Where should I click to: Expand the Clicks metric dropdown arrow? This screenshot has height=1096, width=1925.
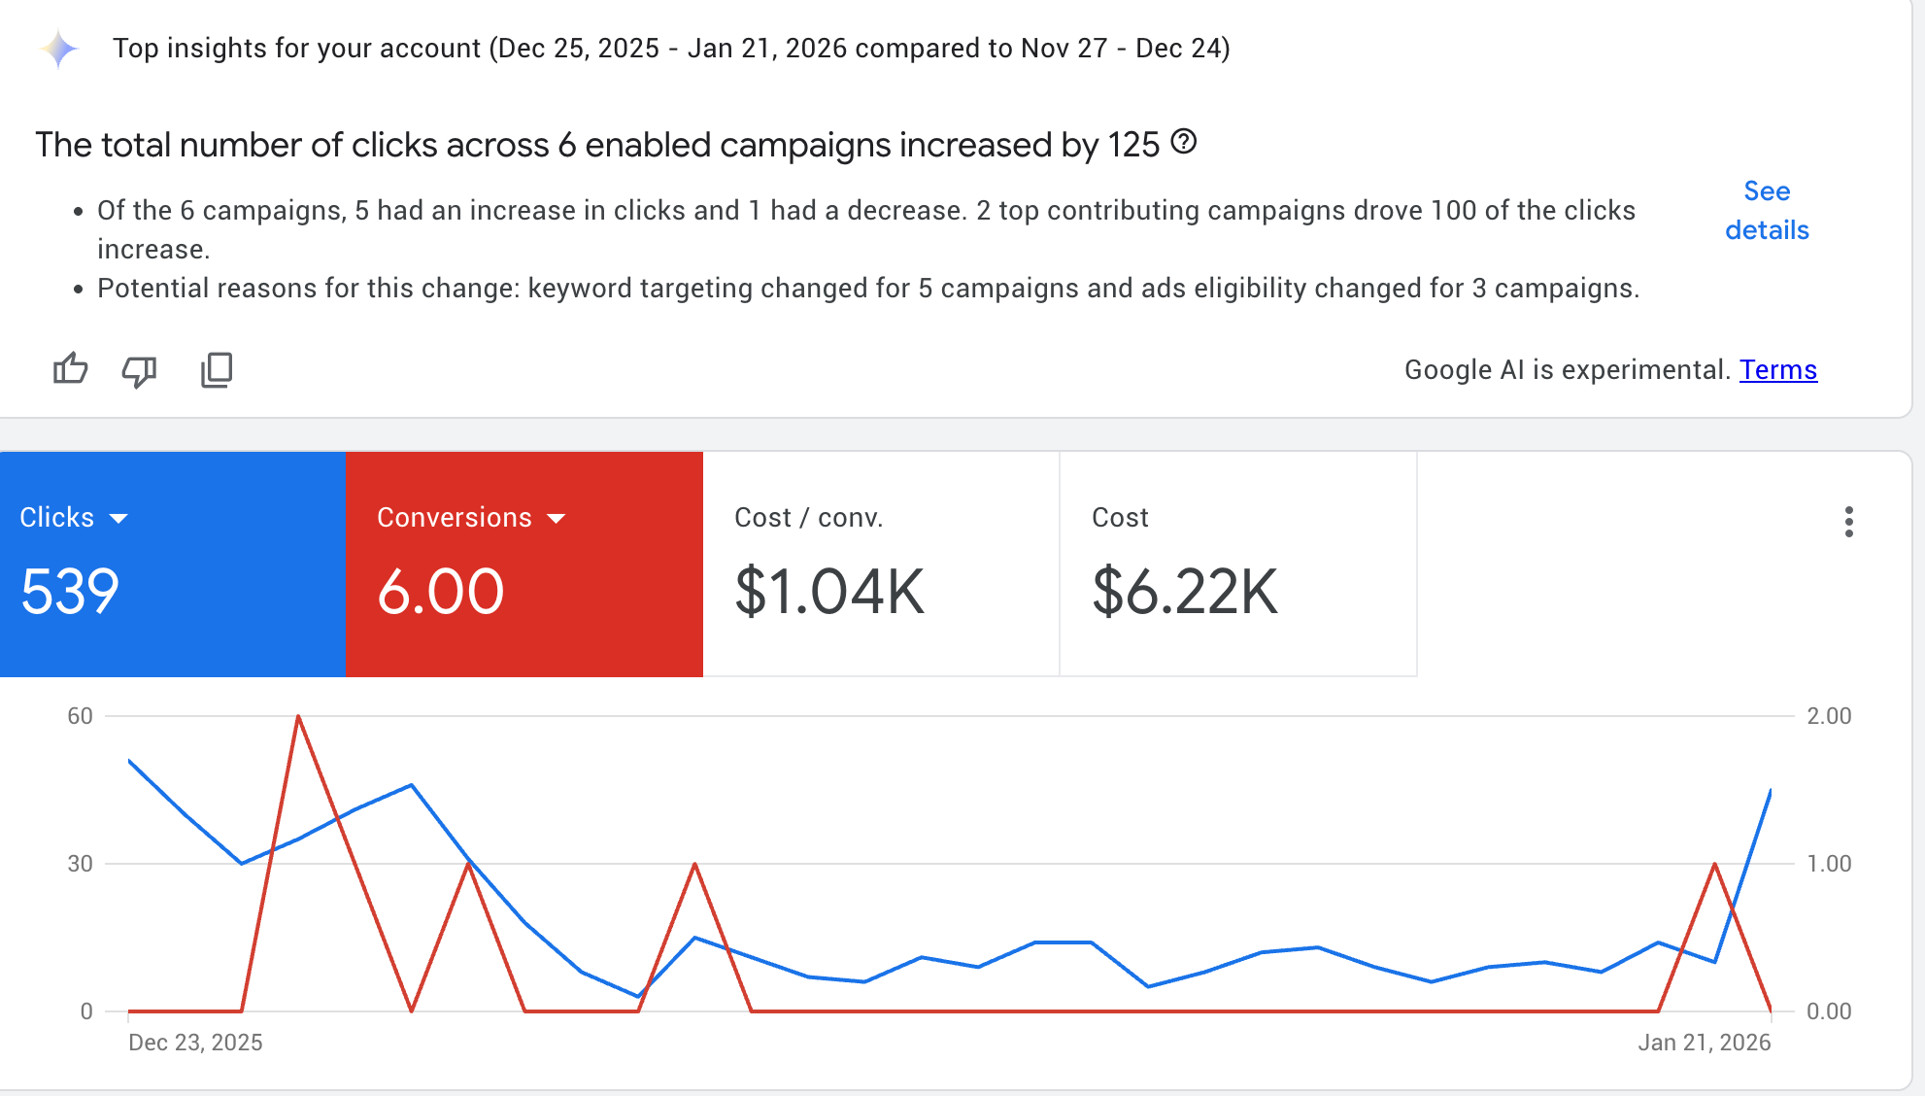(x=118, y=518)
